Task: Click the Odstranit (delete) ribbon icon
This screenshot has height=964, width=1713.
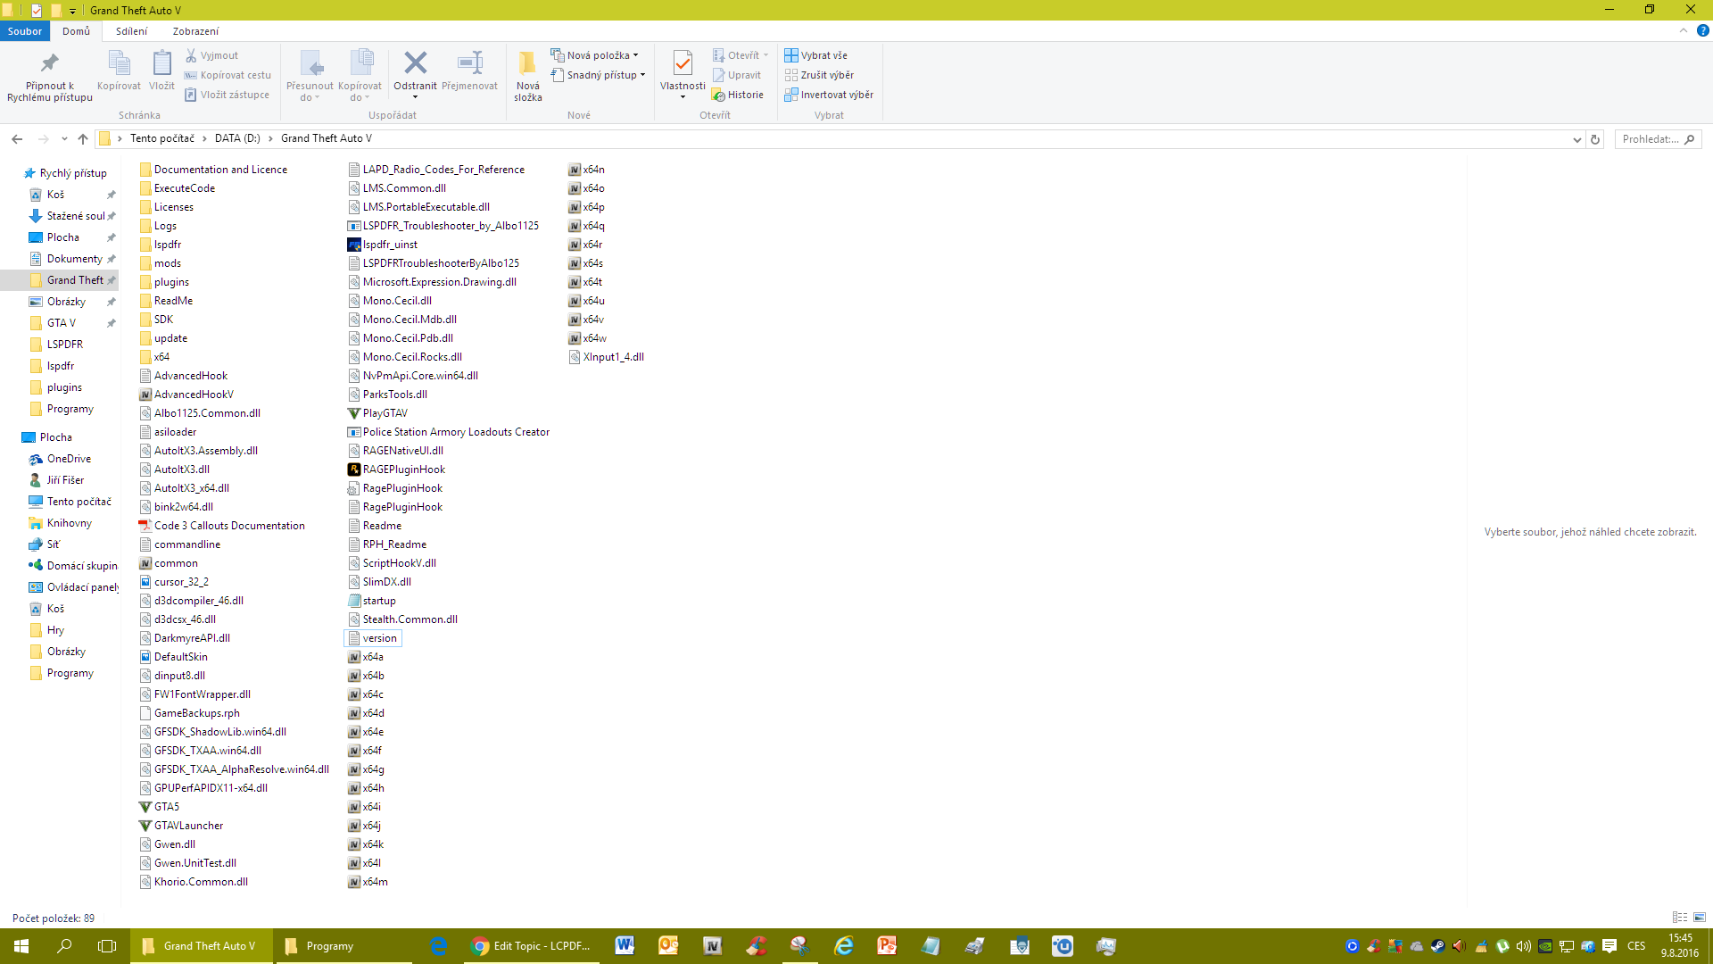Action: click(x=415, y=63)
